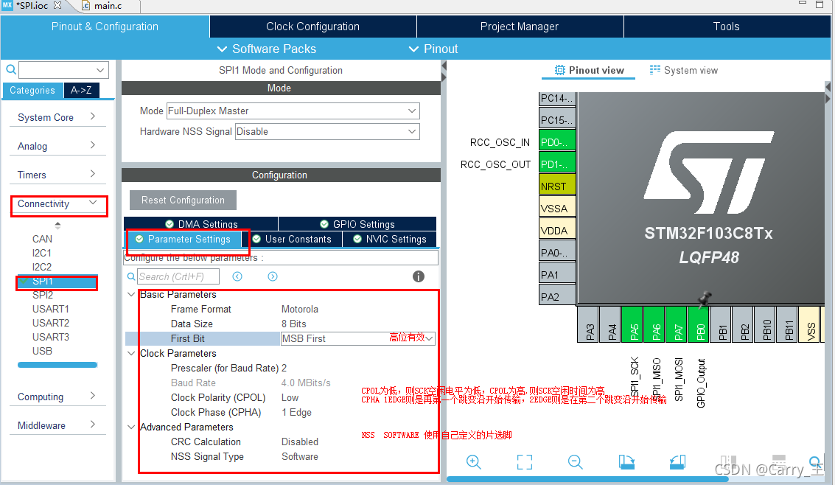Open the Pinout menu

point(433,49)
